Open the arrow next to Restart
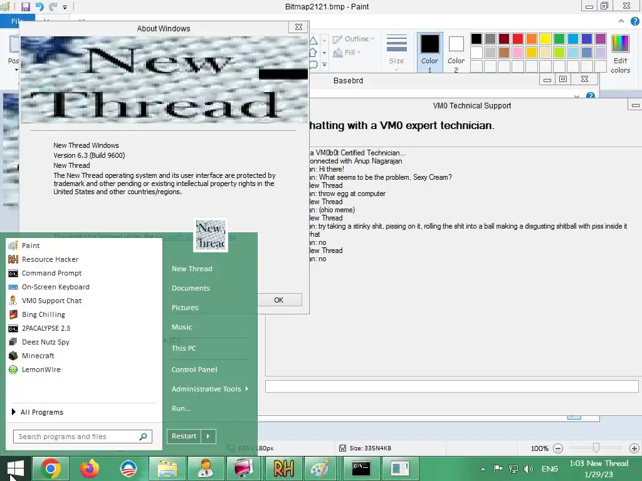 208,436
